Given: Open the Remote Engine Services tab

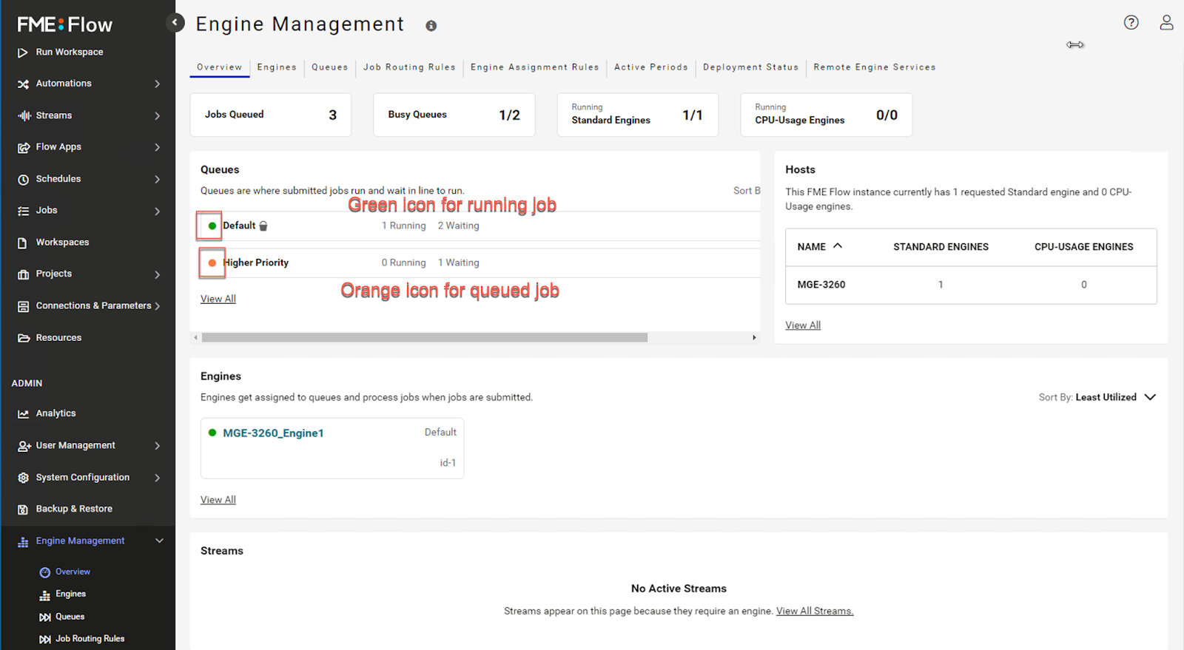Looking at the screenshot, I should tap(875, 67).
